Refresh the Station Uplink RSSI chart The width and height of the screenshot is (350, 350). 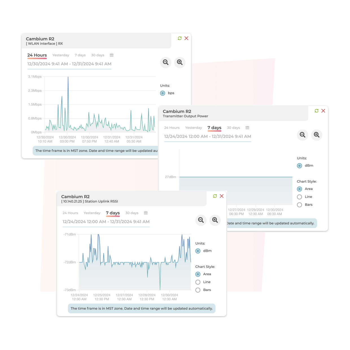[215, 196]
